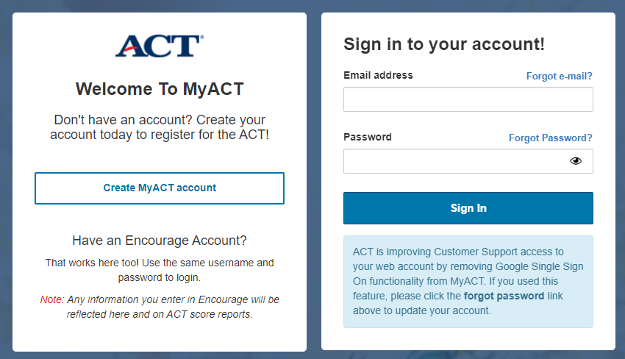Click the Email address label
The height and width of the screenshot is (359, 625).
(378, 75)
